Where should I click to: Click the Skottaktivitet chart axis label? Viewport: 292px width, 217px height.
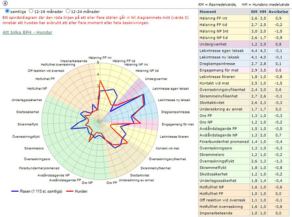coord(139,175)
